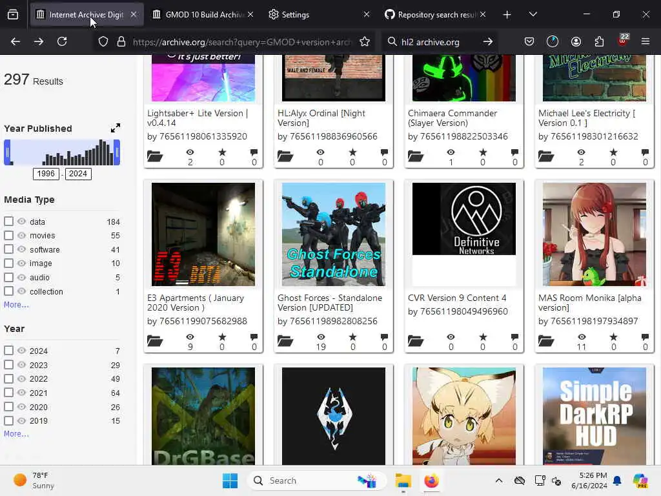Favorite star on E3 Apartments card
661x496 pixels.
(x=222, y=336)
